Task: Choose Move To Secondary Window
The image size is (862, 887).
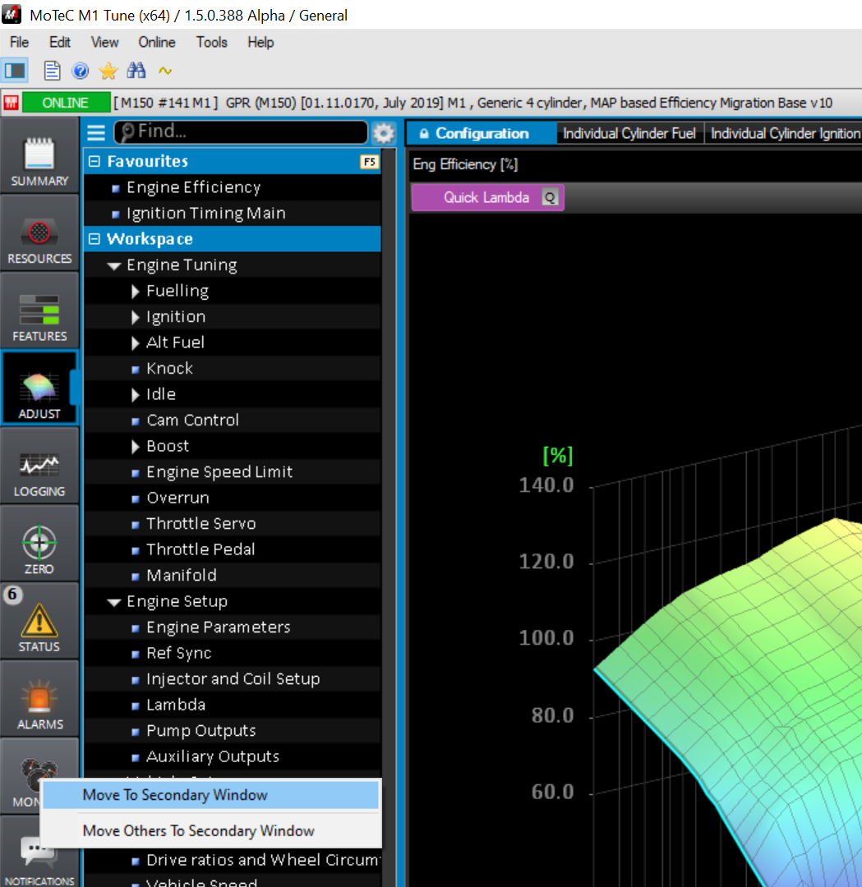Action: point(175,795)
